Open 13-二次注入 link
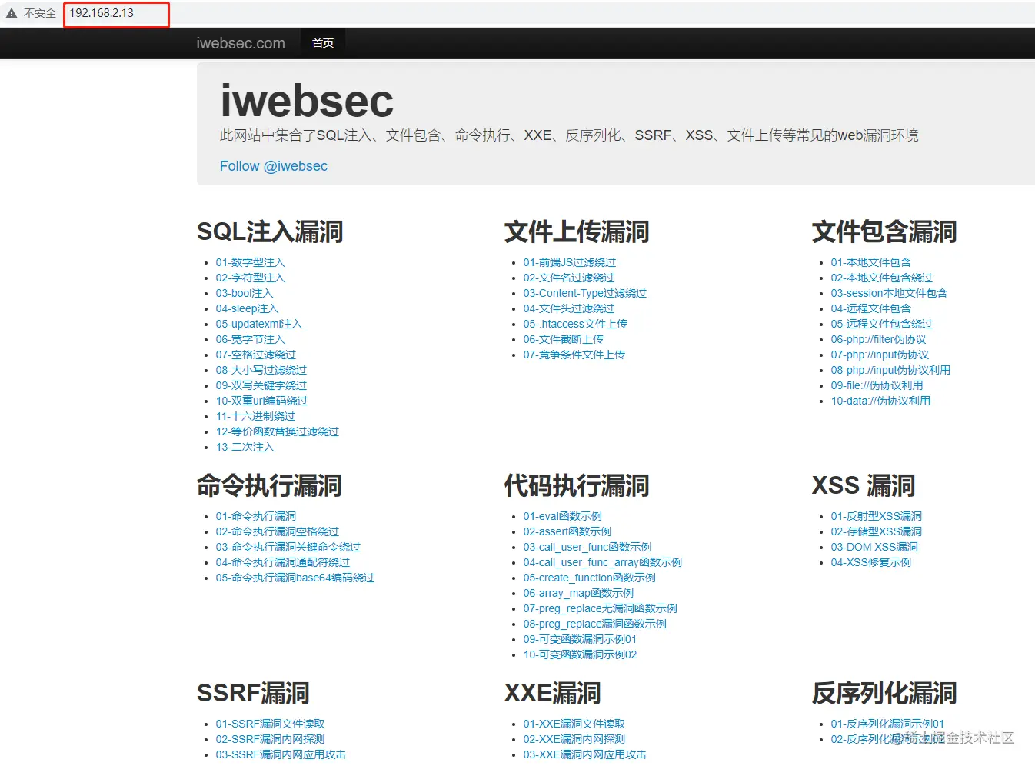 tap(245, 447)
